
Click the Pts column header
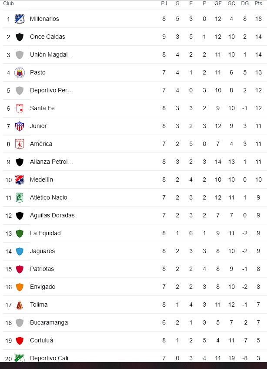pos(258,3)
